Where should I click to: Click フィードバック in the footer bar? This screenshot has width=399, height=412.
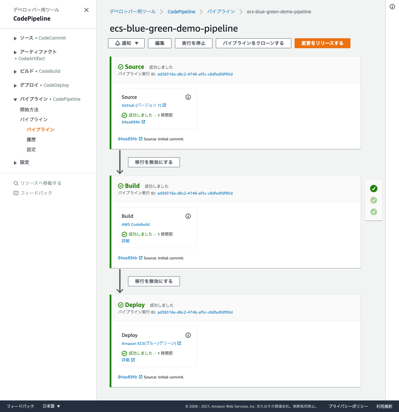pos(20,406)
